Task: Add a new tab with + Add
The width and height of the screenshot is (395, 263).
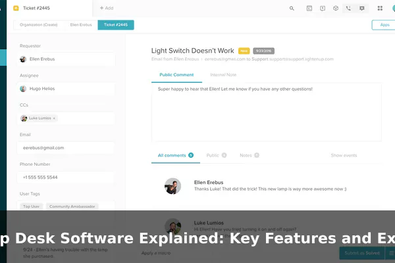Action: [x=107, y=8]
